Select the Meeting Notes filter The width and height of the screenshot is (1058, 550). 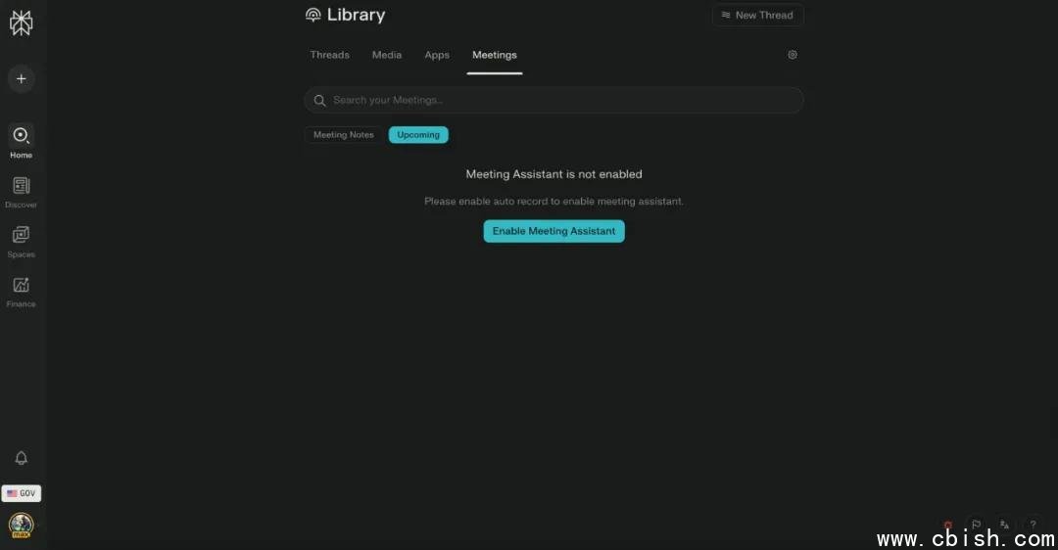pyautogui.click(x=343, y=135)
